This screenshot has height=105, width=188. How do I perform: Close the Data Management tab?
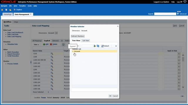coord(31,14)
